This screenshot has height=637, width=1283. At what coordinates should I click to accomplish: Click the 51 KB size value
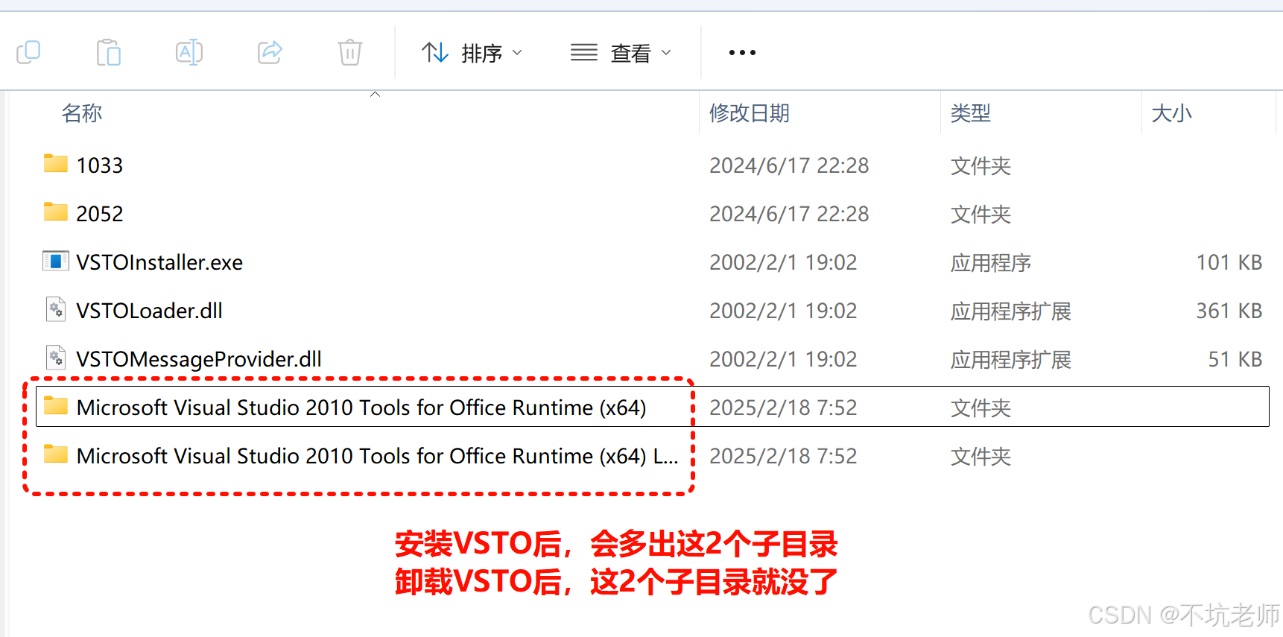pyautogui.click(x=1235, y=359)
